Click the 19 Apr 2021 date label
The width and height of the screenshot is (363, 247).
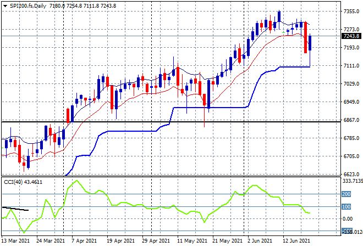pos(120,241)
